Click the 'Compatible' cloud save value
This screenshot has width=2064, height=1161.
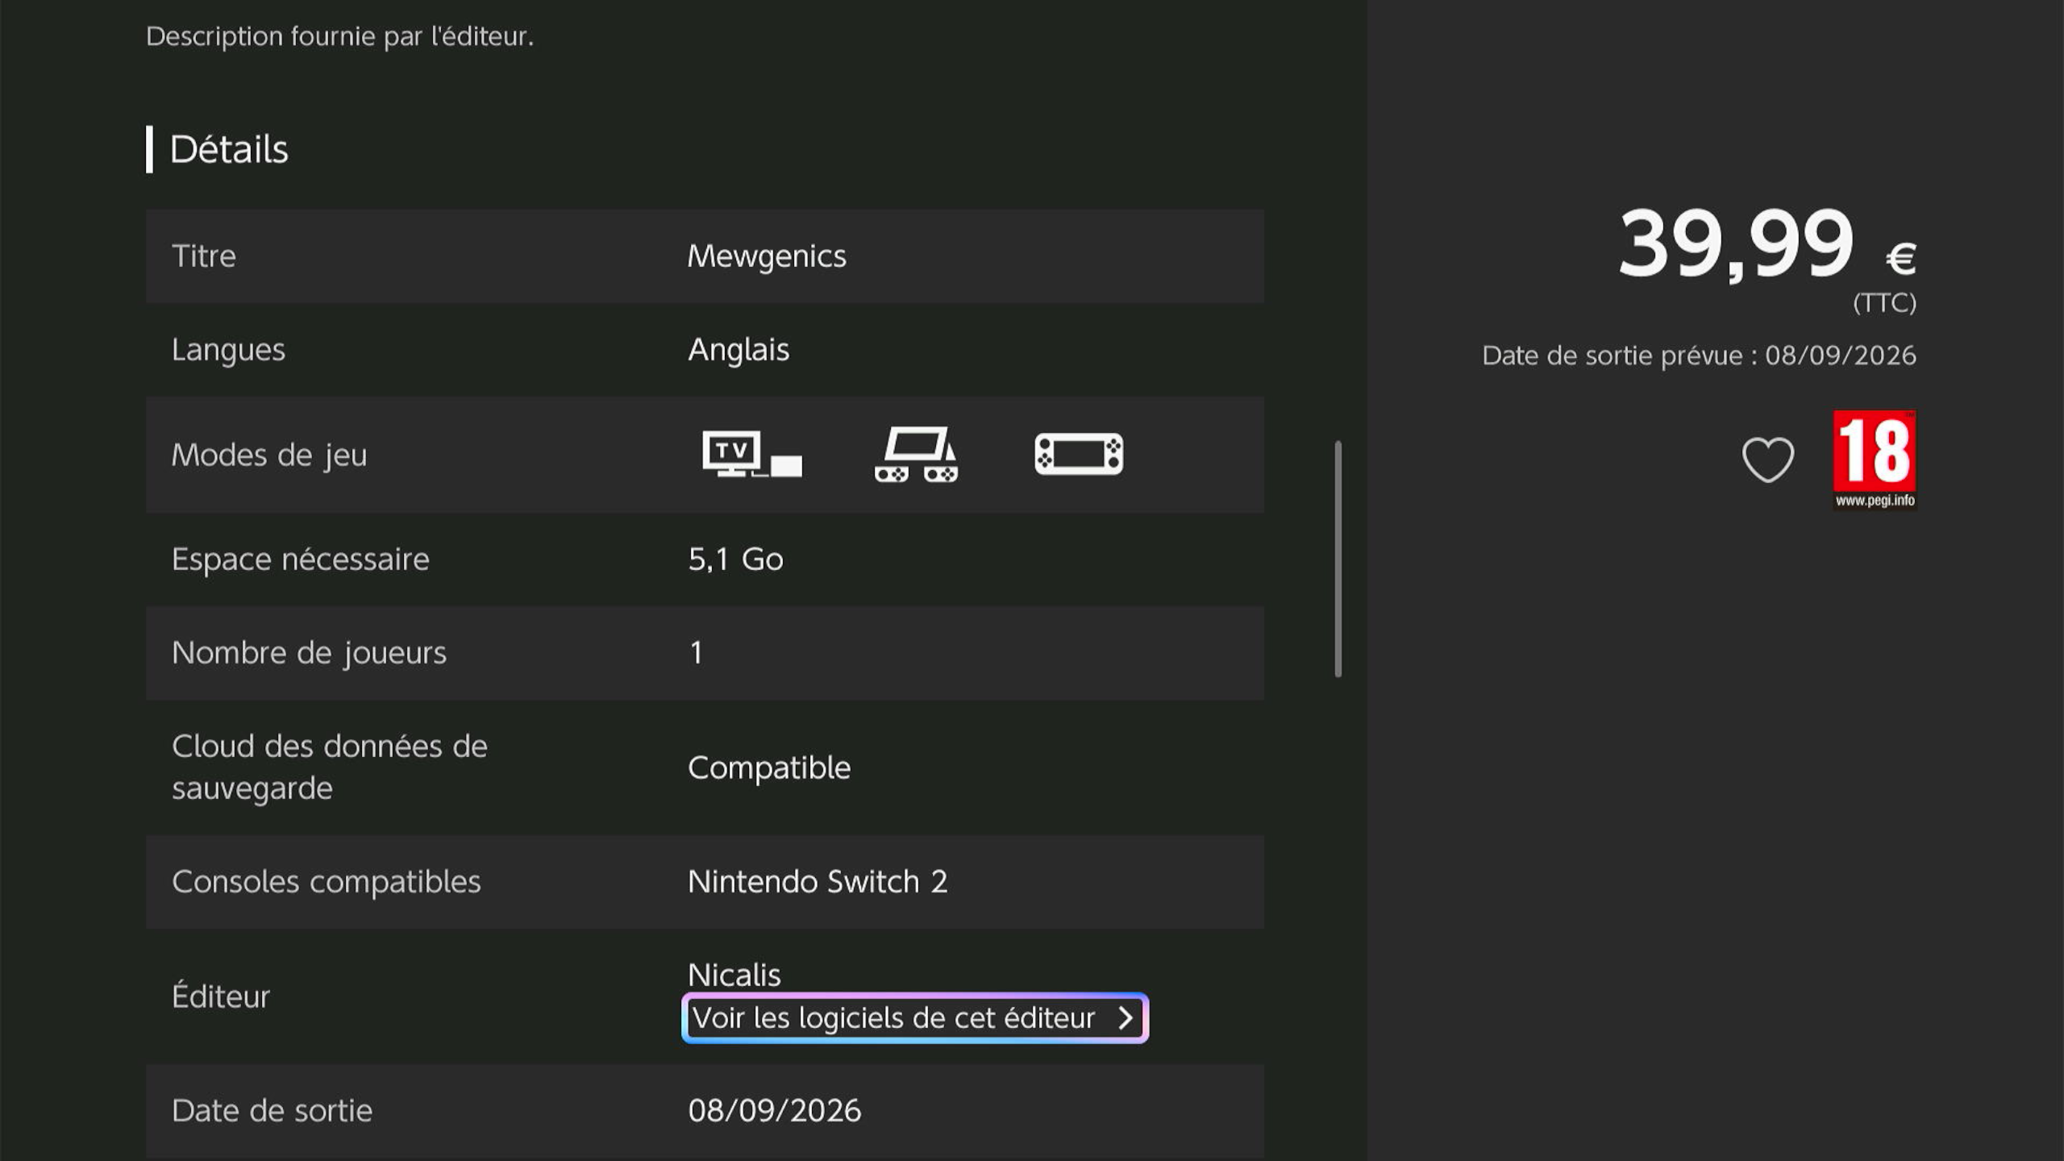[769, 768]
